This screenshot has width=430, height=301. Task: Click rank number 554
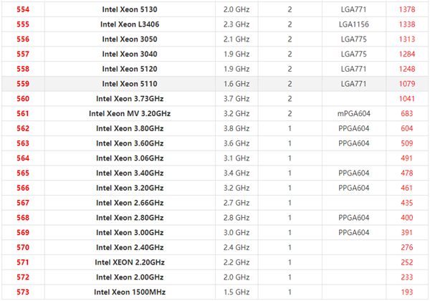[22, 9]
